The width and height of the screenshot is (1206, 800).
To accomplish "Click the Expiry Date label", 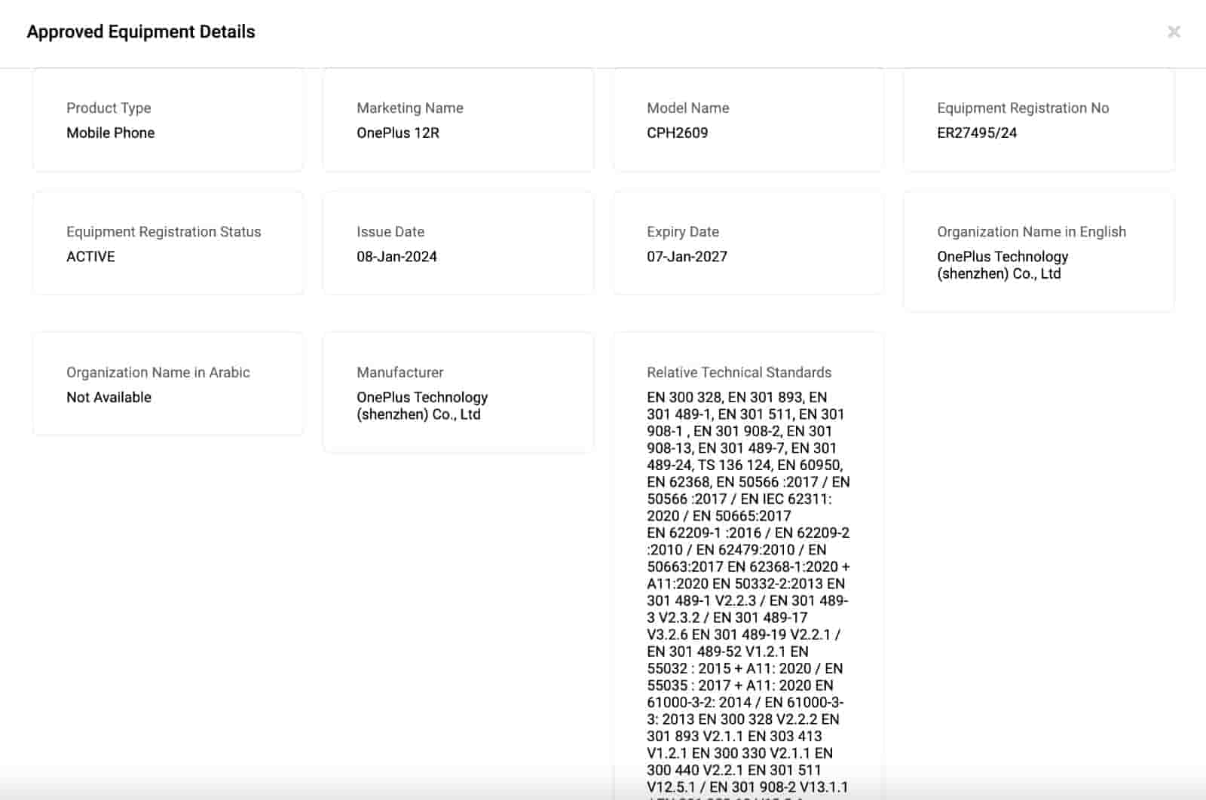I will click(682, 232).
